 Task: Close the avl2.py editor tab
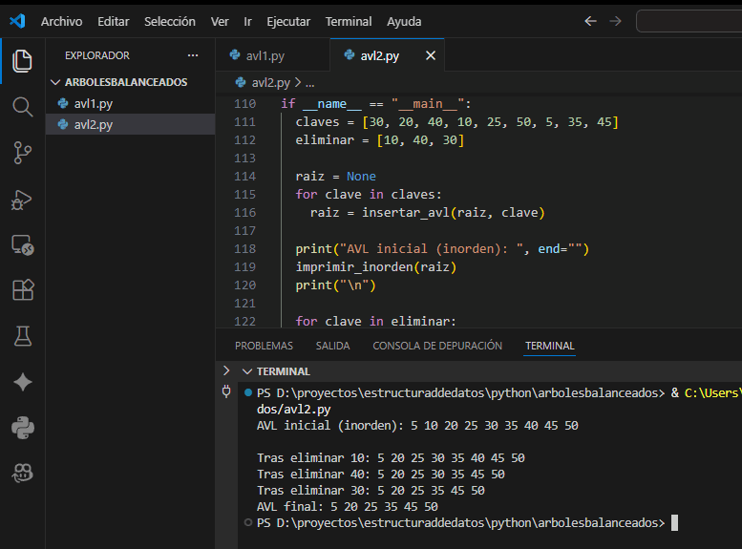click(x=431, y=56)
